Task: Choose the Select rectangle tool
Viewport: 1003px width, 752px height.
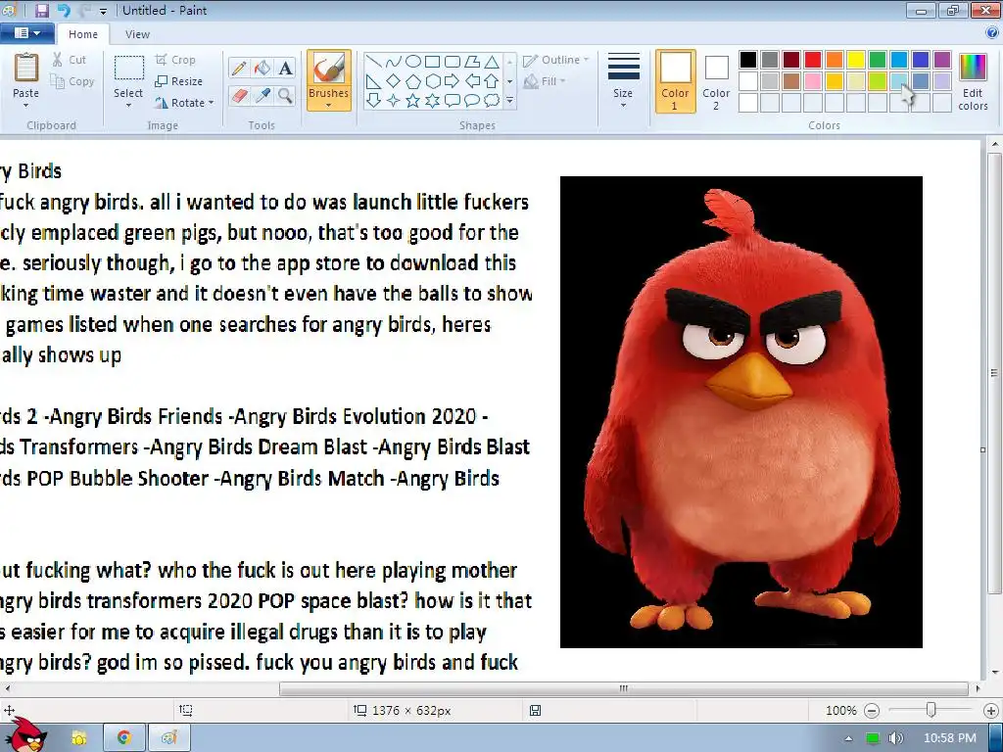Action: [x=128, y=69]
